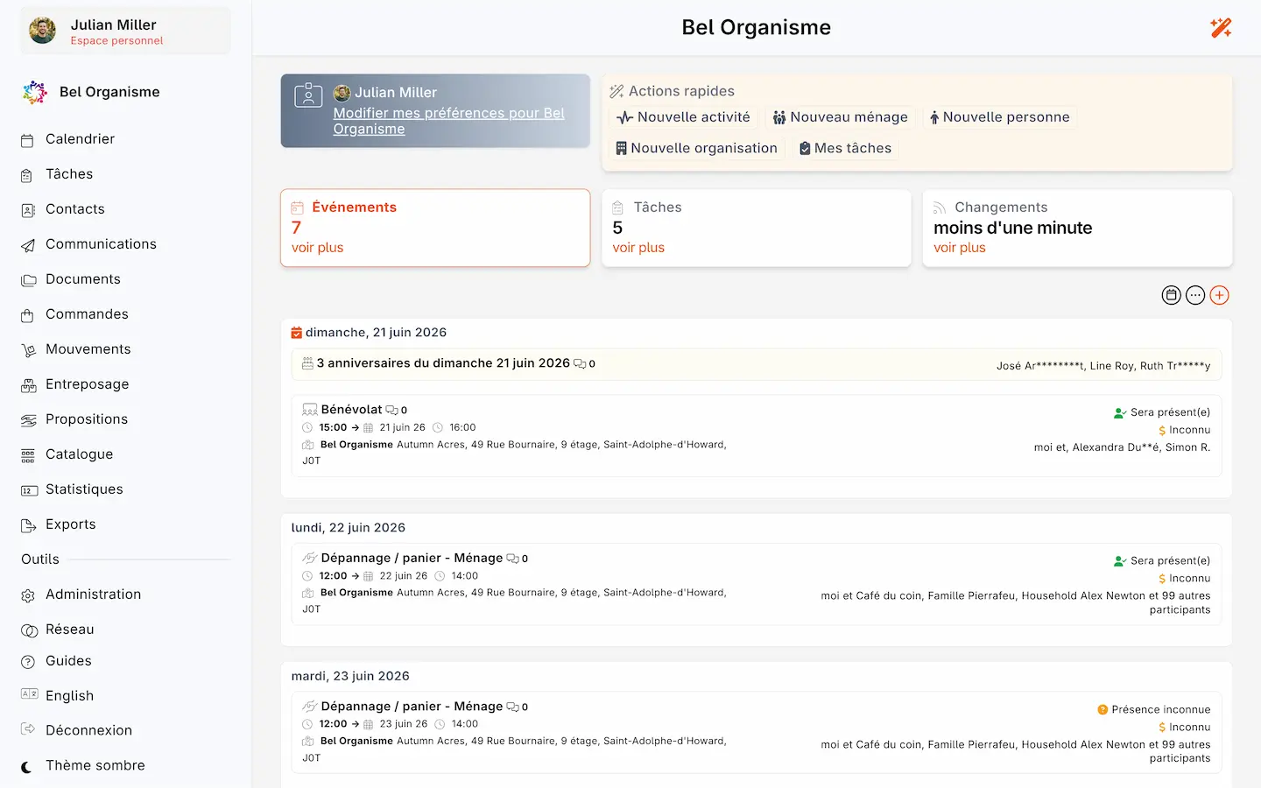This screenshot has height=788, width=1261.
Task: Click Inconnu payment status on Bénévolat event
Action: coord(1184,430)
